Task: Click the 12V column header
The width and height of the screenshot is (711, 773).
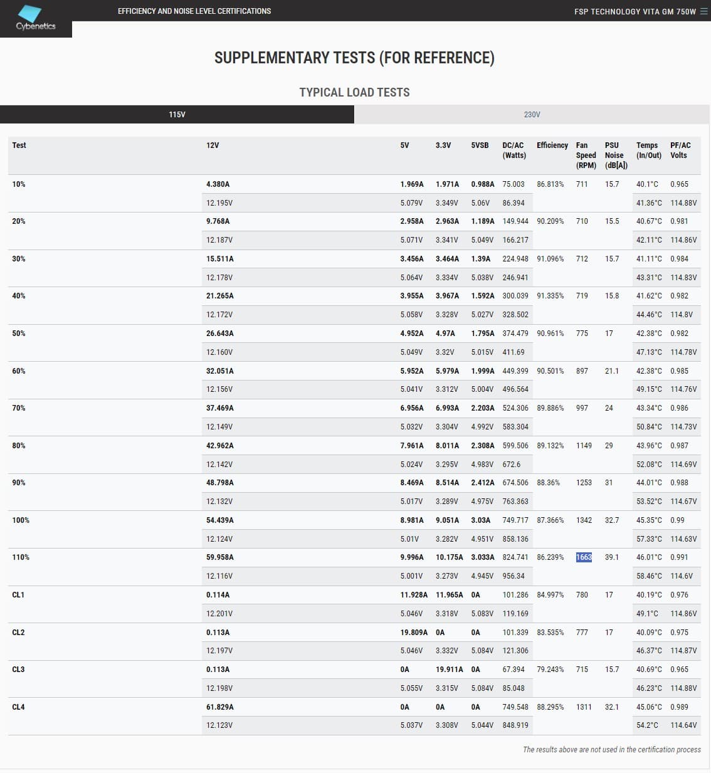Action: coord(213,145)
